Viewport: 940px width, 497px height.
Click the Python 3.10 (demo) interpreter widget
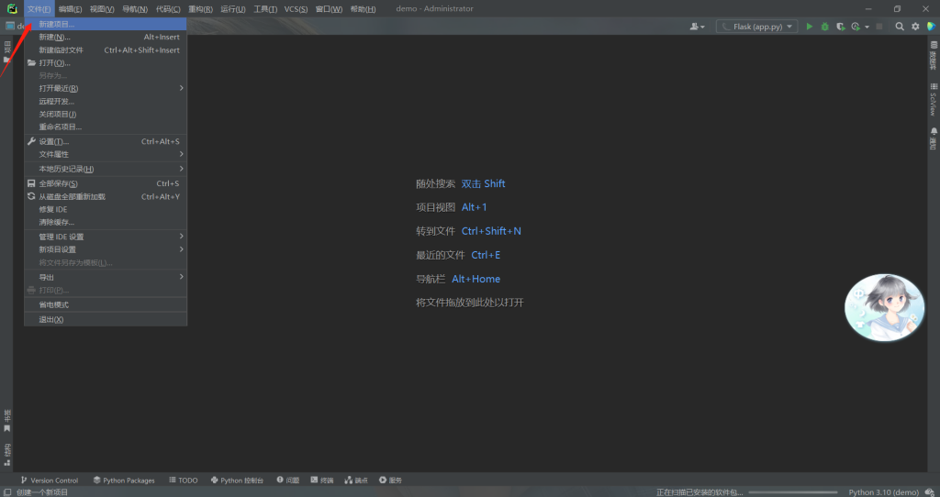(883, 492)
